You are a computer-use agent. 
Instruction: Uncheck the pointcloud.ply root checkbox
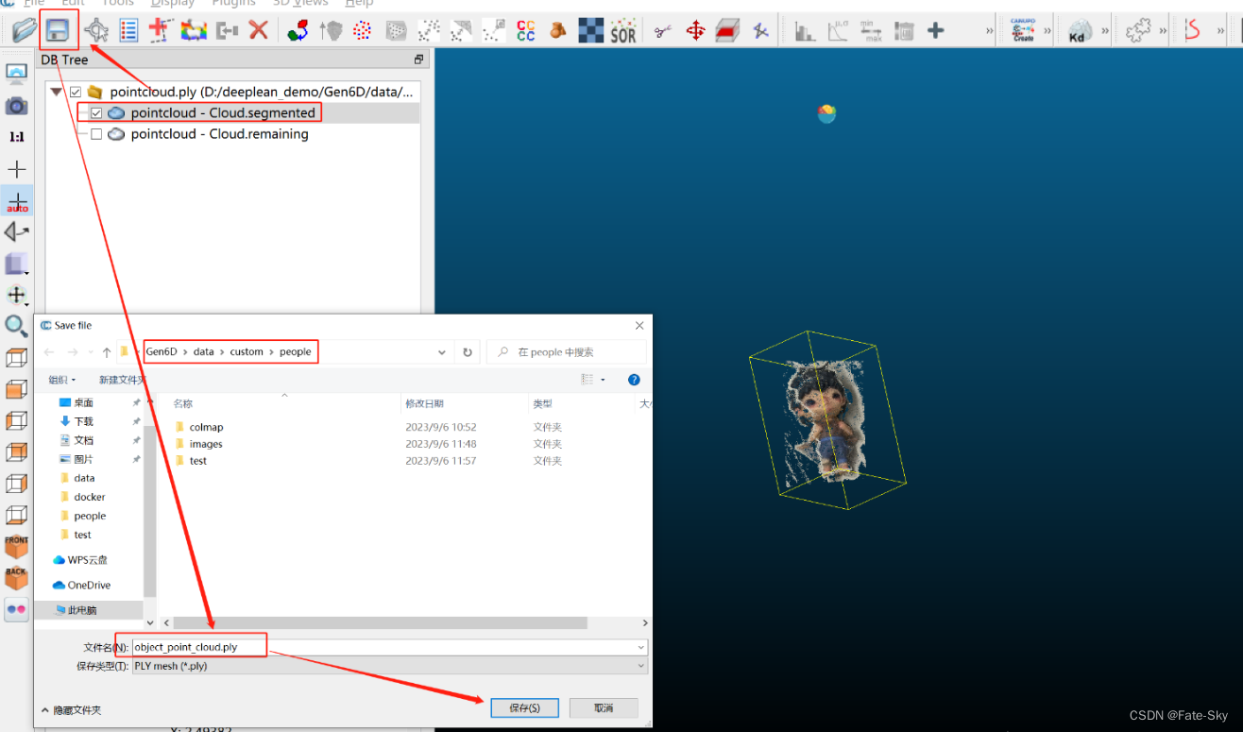click(76, 93)
